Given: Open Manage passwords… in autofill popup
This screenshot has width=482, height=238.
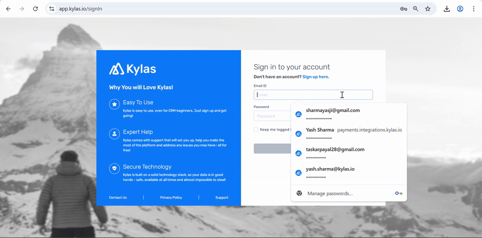Looking at the screenshot, I should [x=349, y=193].
